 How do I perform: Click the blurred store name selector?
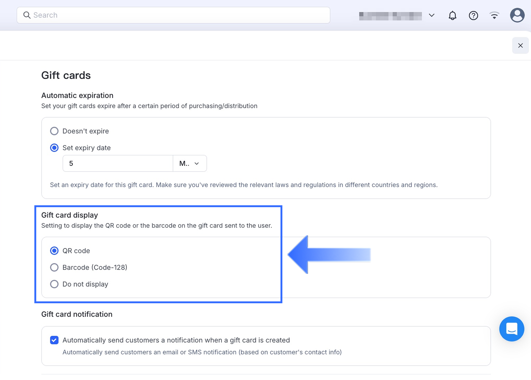click(x=390, y=16)
